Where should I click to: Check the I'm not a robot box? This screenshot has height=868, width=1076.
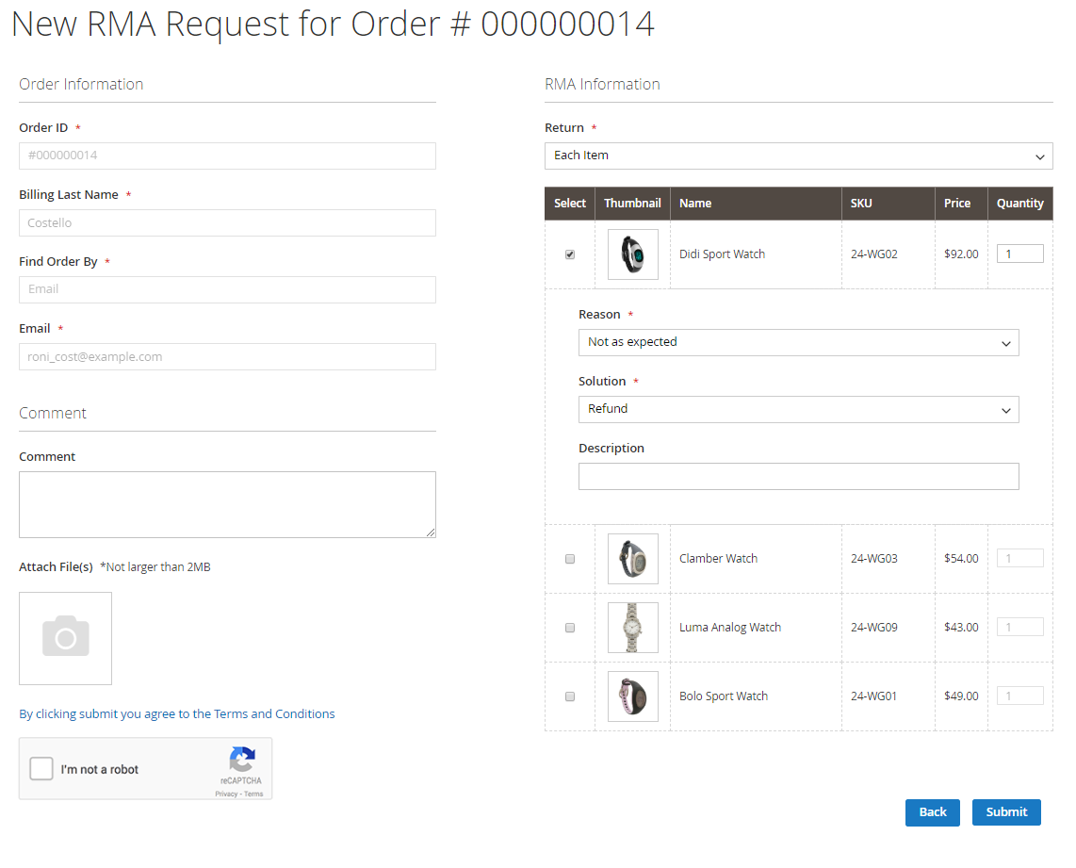click(x=41, y=769)
